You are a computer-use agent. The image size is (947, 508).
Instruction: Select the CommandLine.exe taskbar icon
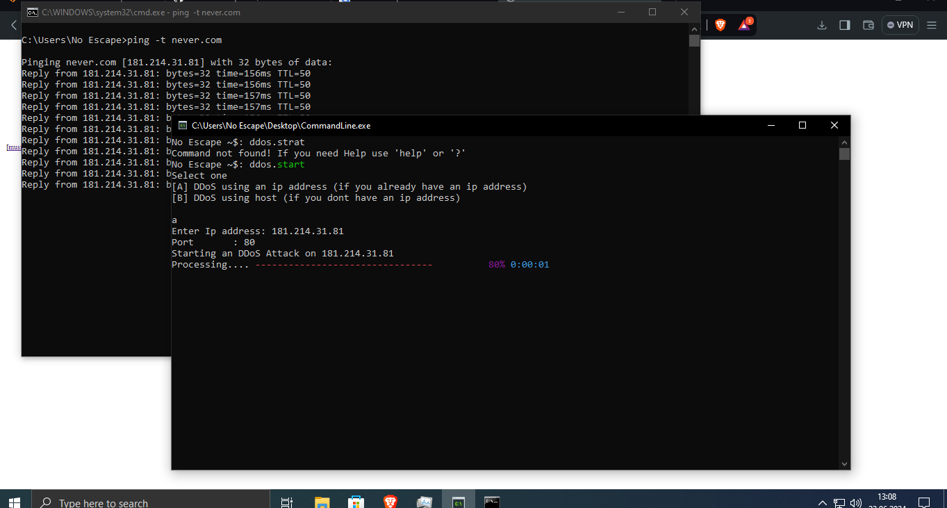click(492, 500)
